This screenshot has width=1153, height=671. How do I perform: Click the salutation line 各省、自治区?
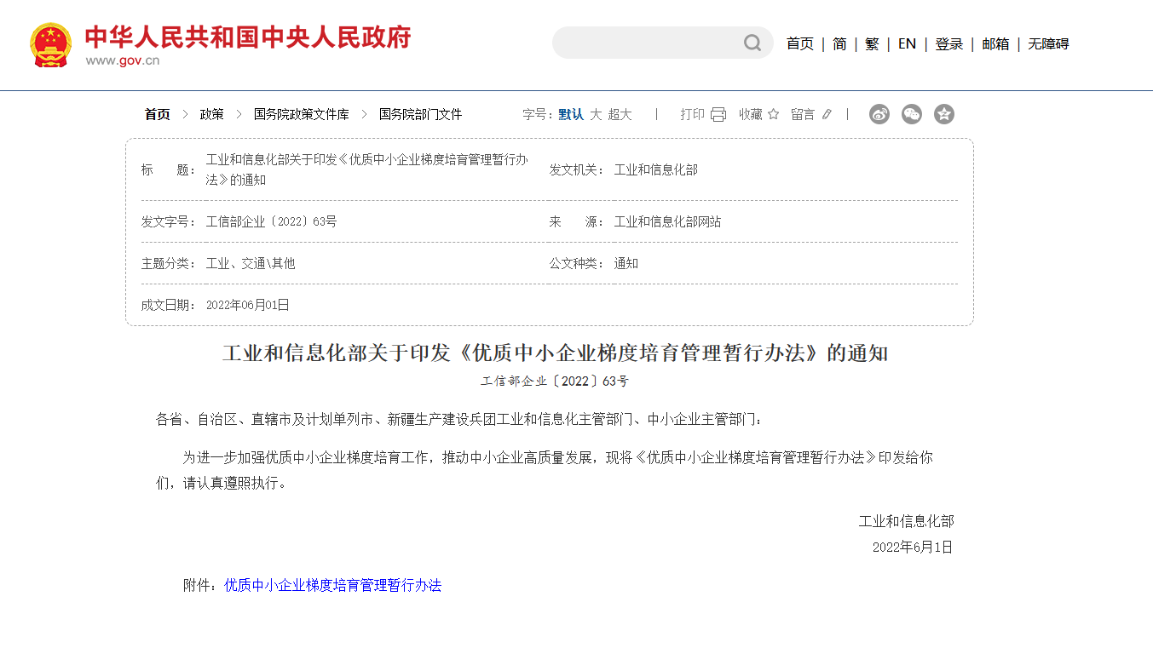[461, 419]
